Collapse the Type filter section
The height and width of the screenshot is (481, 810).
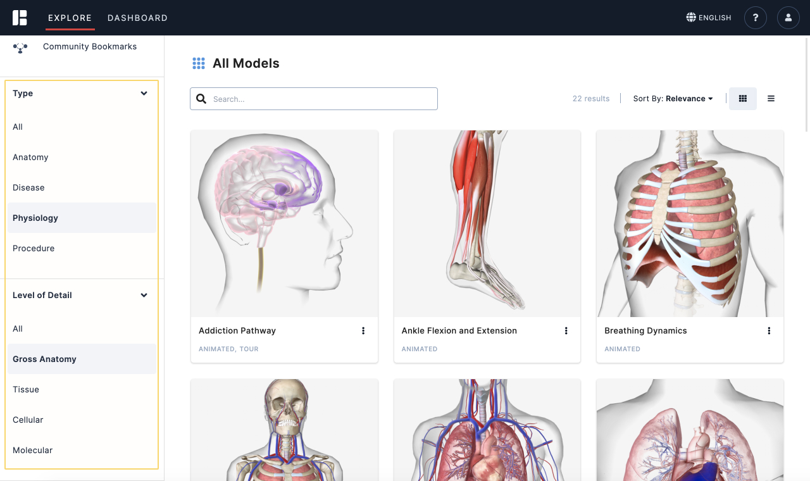pyautogui.click(x=144, y=93)
